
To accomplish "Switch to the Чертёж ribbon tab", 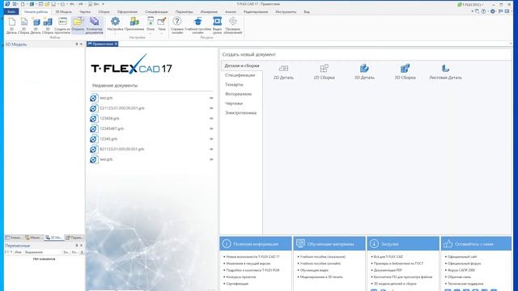I will pos(85,11).
